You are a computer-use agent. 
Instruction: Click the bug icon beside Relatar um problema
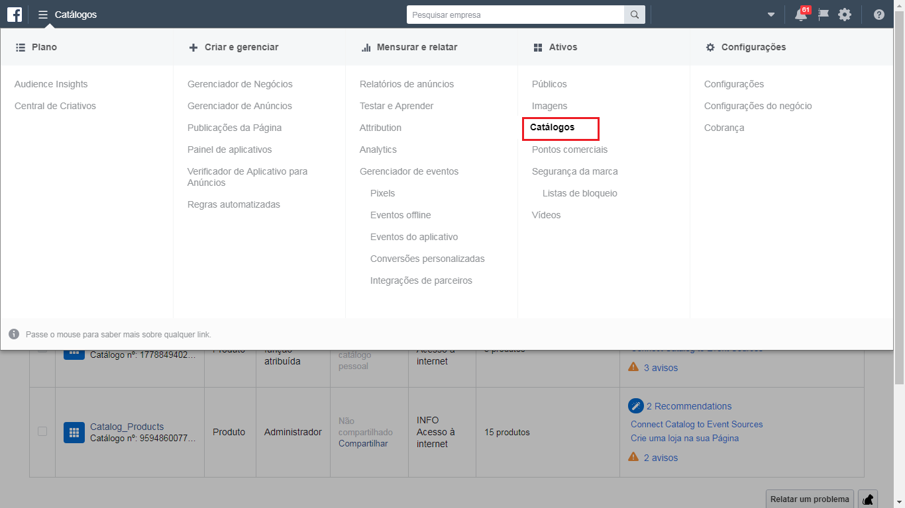coord(867,499)
